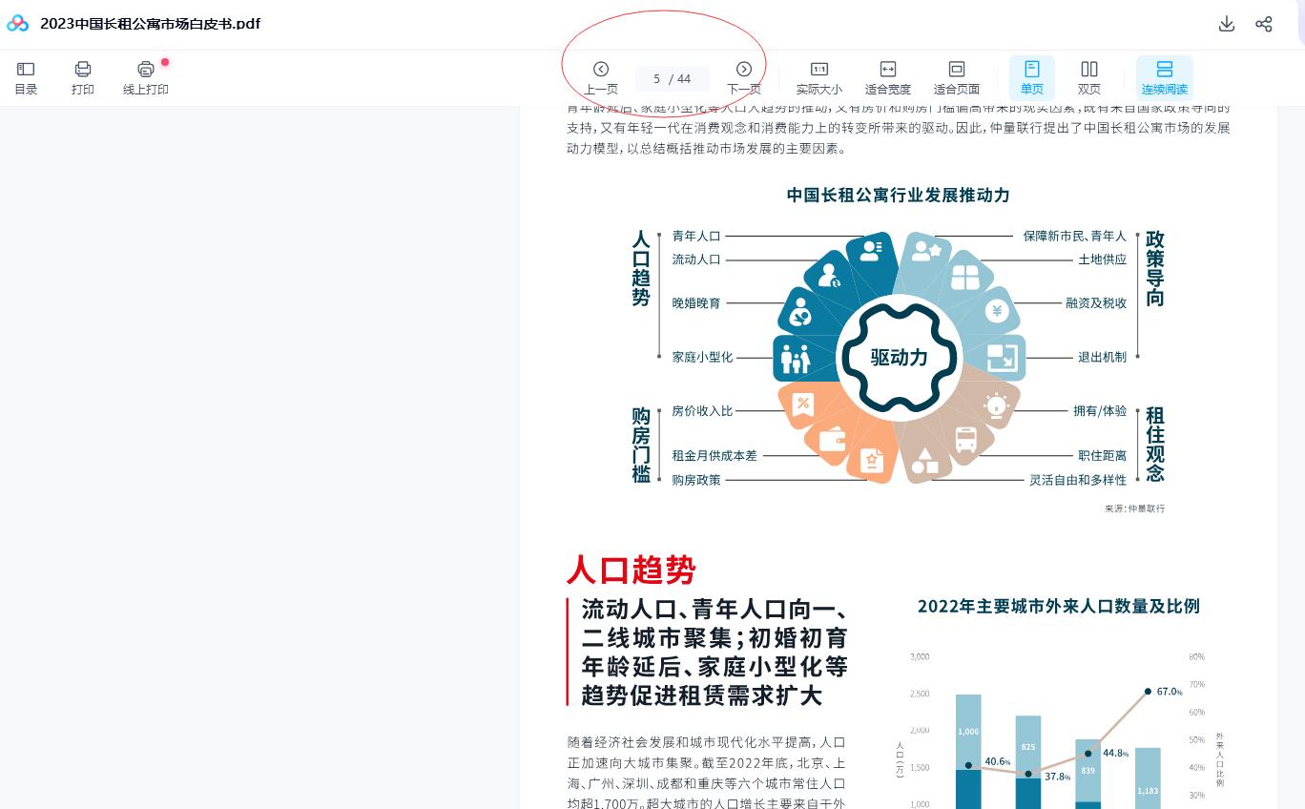The image size is (1305, 809).
Task: Click the page number input field
Action: (657, 78)
